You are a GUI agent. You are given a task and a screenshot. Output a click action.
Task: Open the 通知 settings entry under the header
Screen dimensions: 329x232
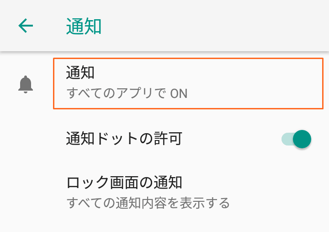(188, 83)
